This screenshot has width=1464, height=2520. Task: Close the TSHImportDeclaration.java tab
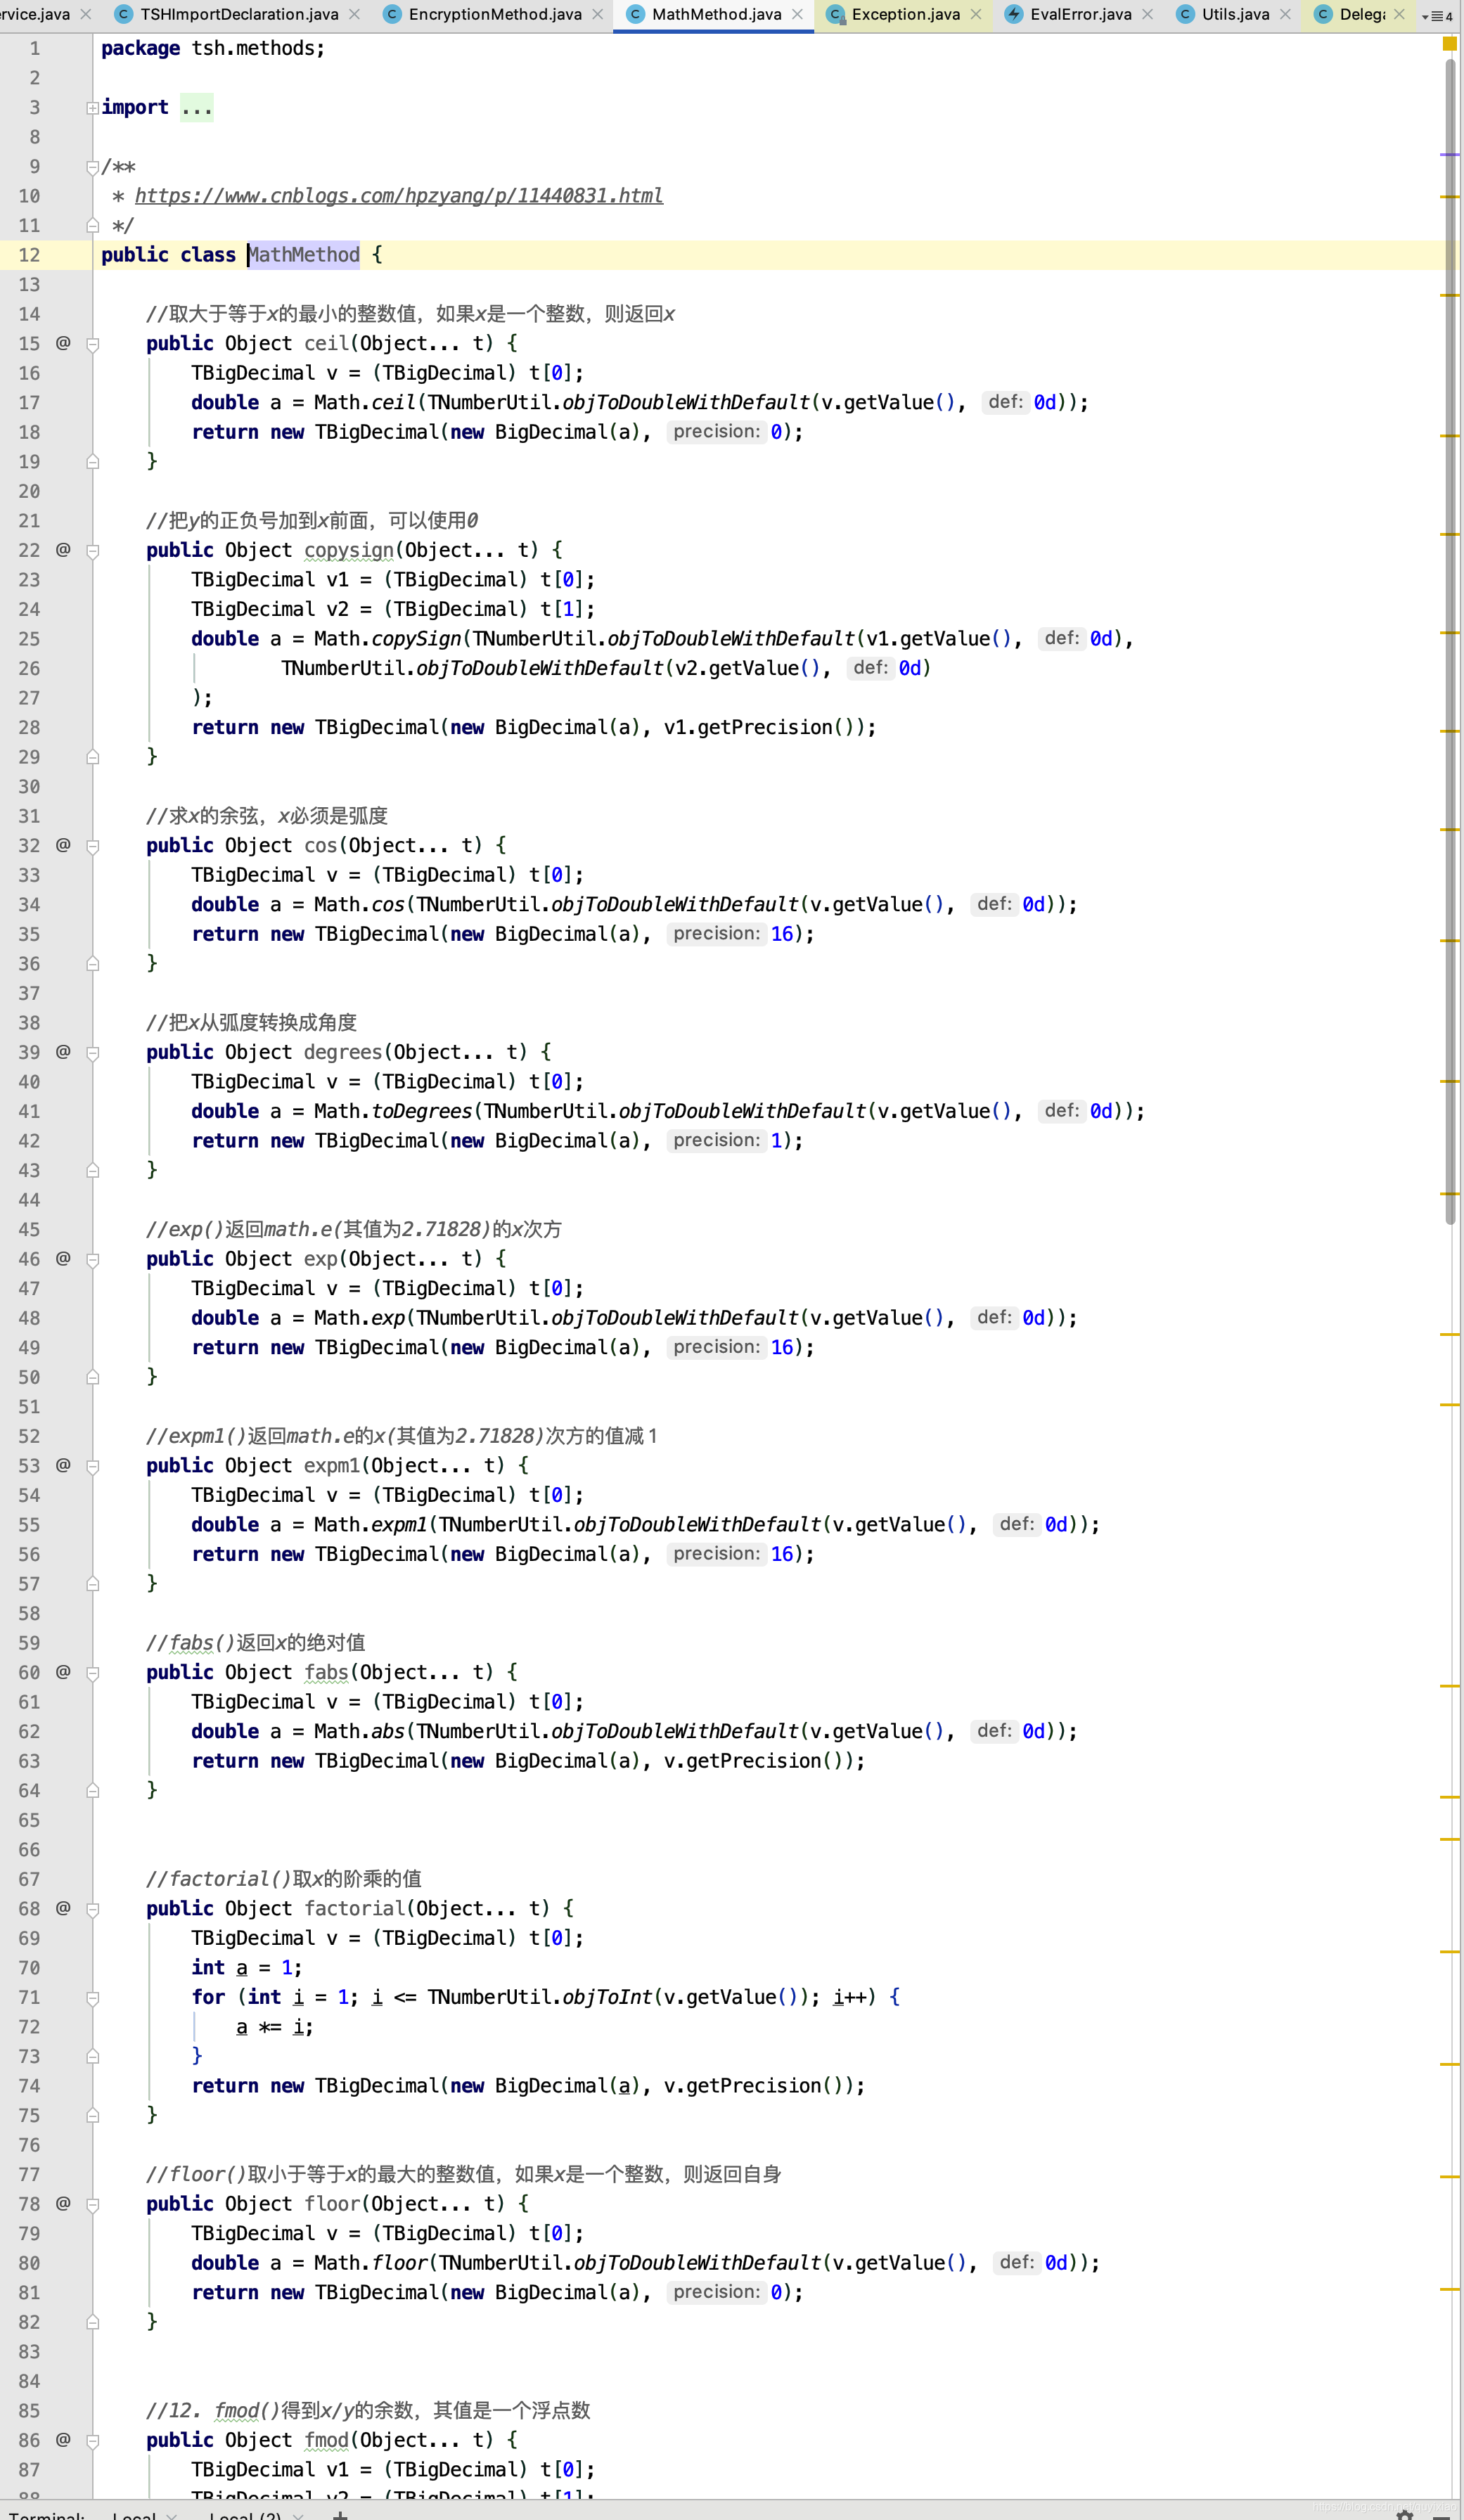click(x=354, y=14)
